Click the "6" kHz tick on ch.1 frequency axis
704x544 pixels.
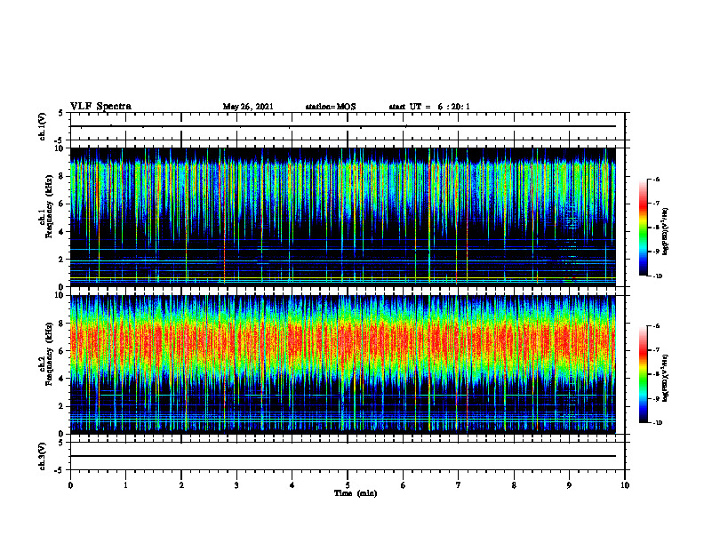click(62, 204)
